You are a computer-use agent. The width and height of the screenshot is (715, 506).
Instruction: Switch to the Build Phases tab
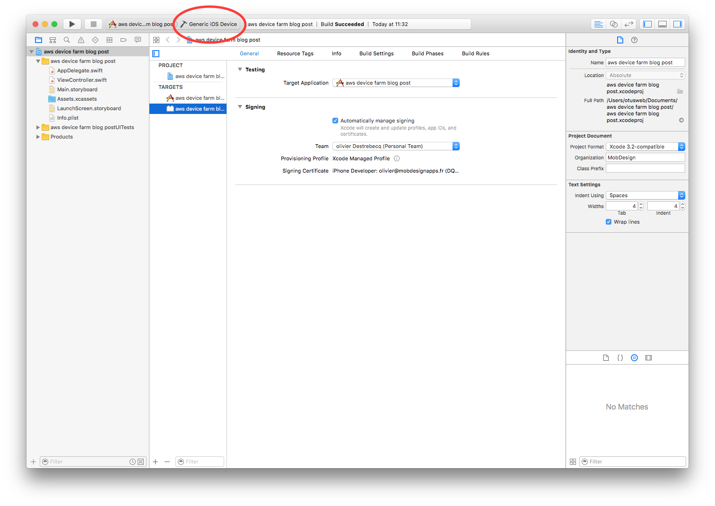click(427, 53)
